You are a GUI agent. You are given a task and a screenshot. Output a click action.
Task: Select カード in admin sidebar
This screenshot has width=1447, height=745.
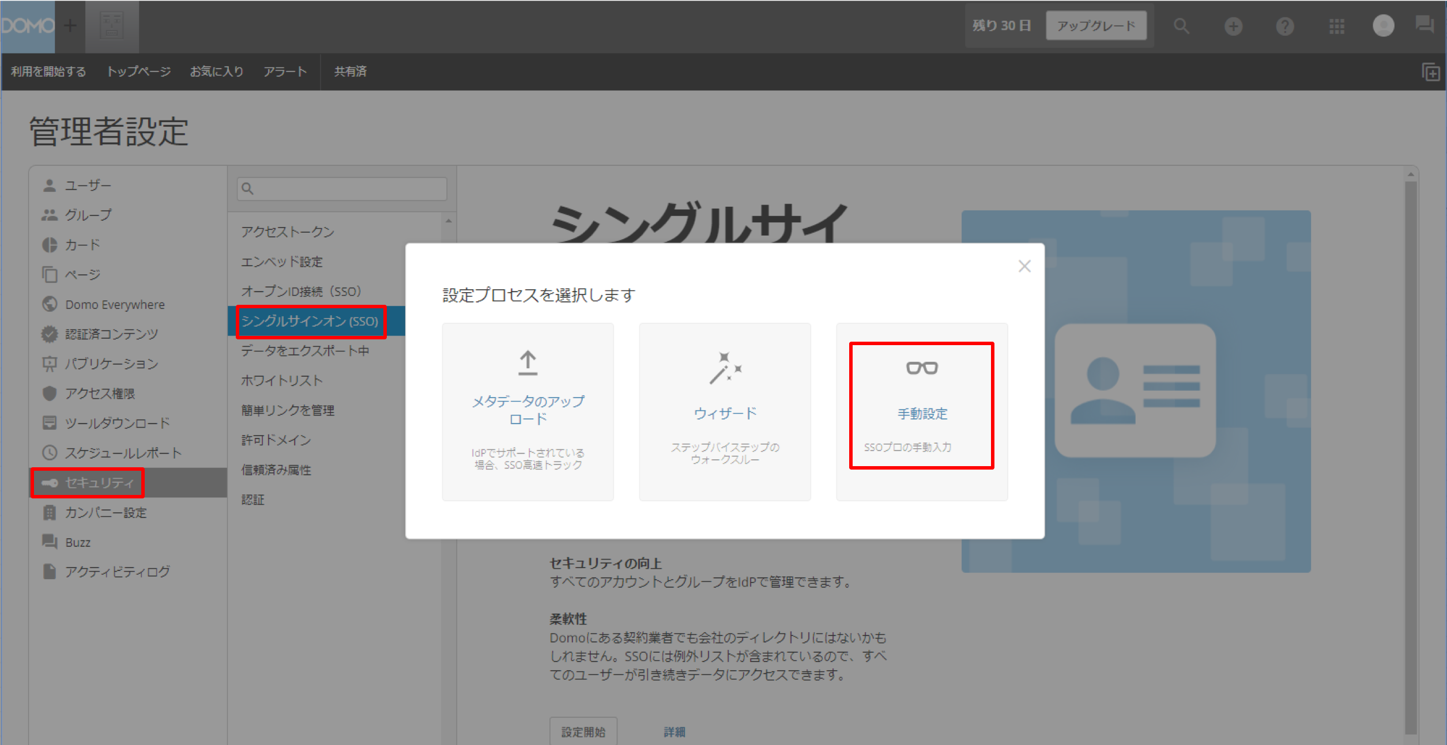point(128,245)
